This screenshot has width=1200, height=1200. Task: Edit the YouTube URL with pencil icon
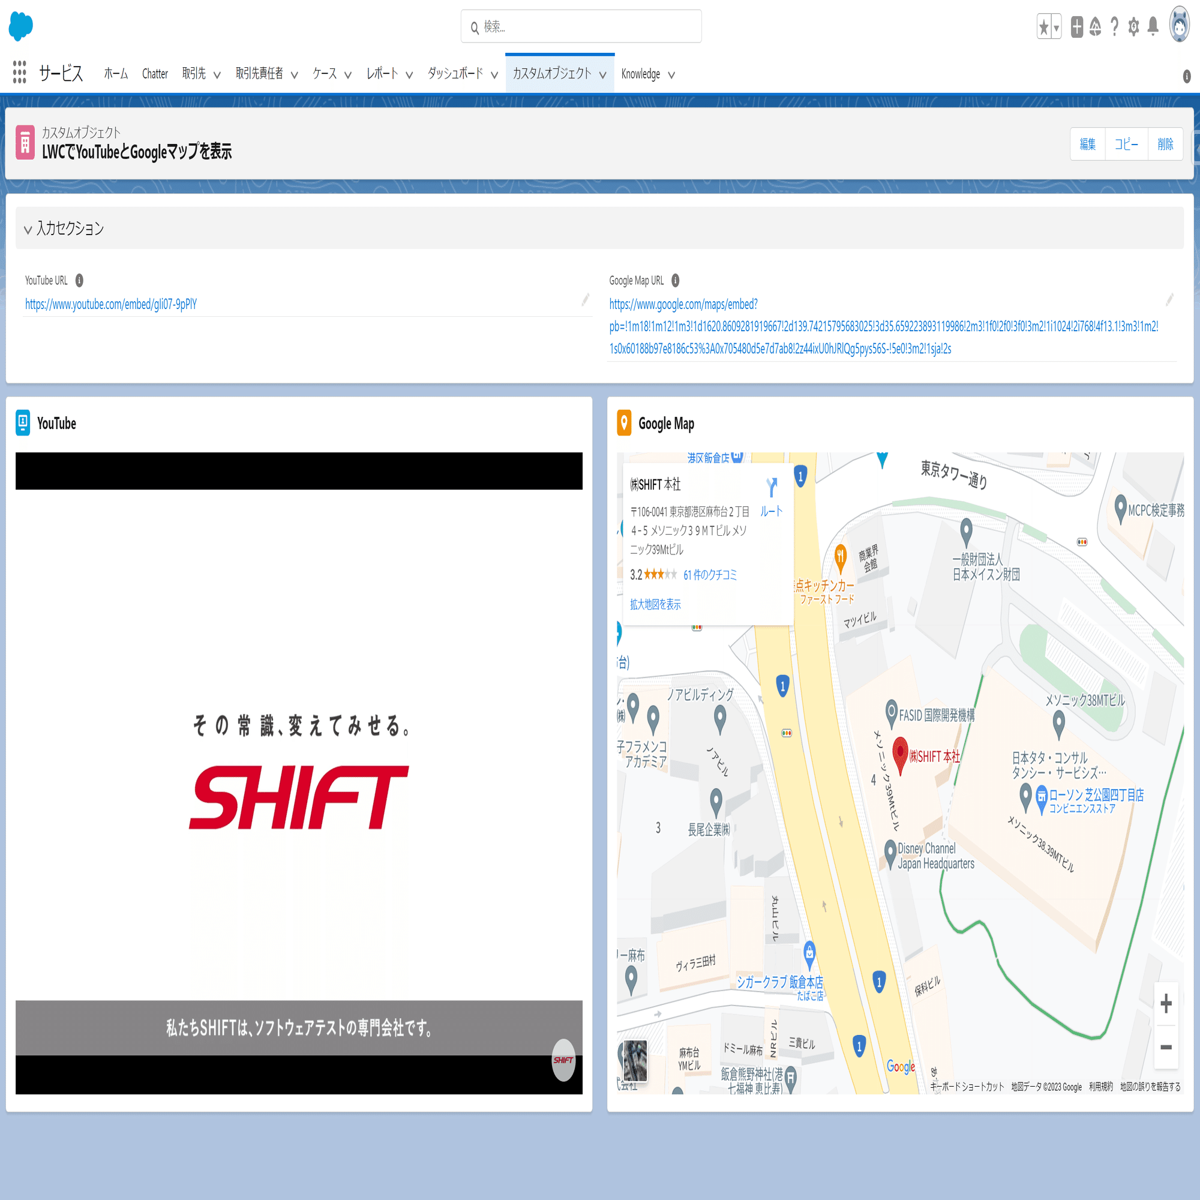tap(585, 300)
